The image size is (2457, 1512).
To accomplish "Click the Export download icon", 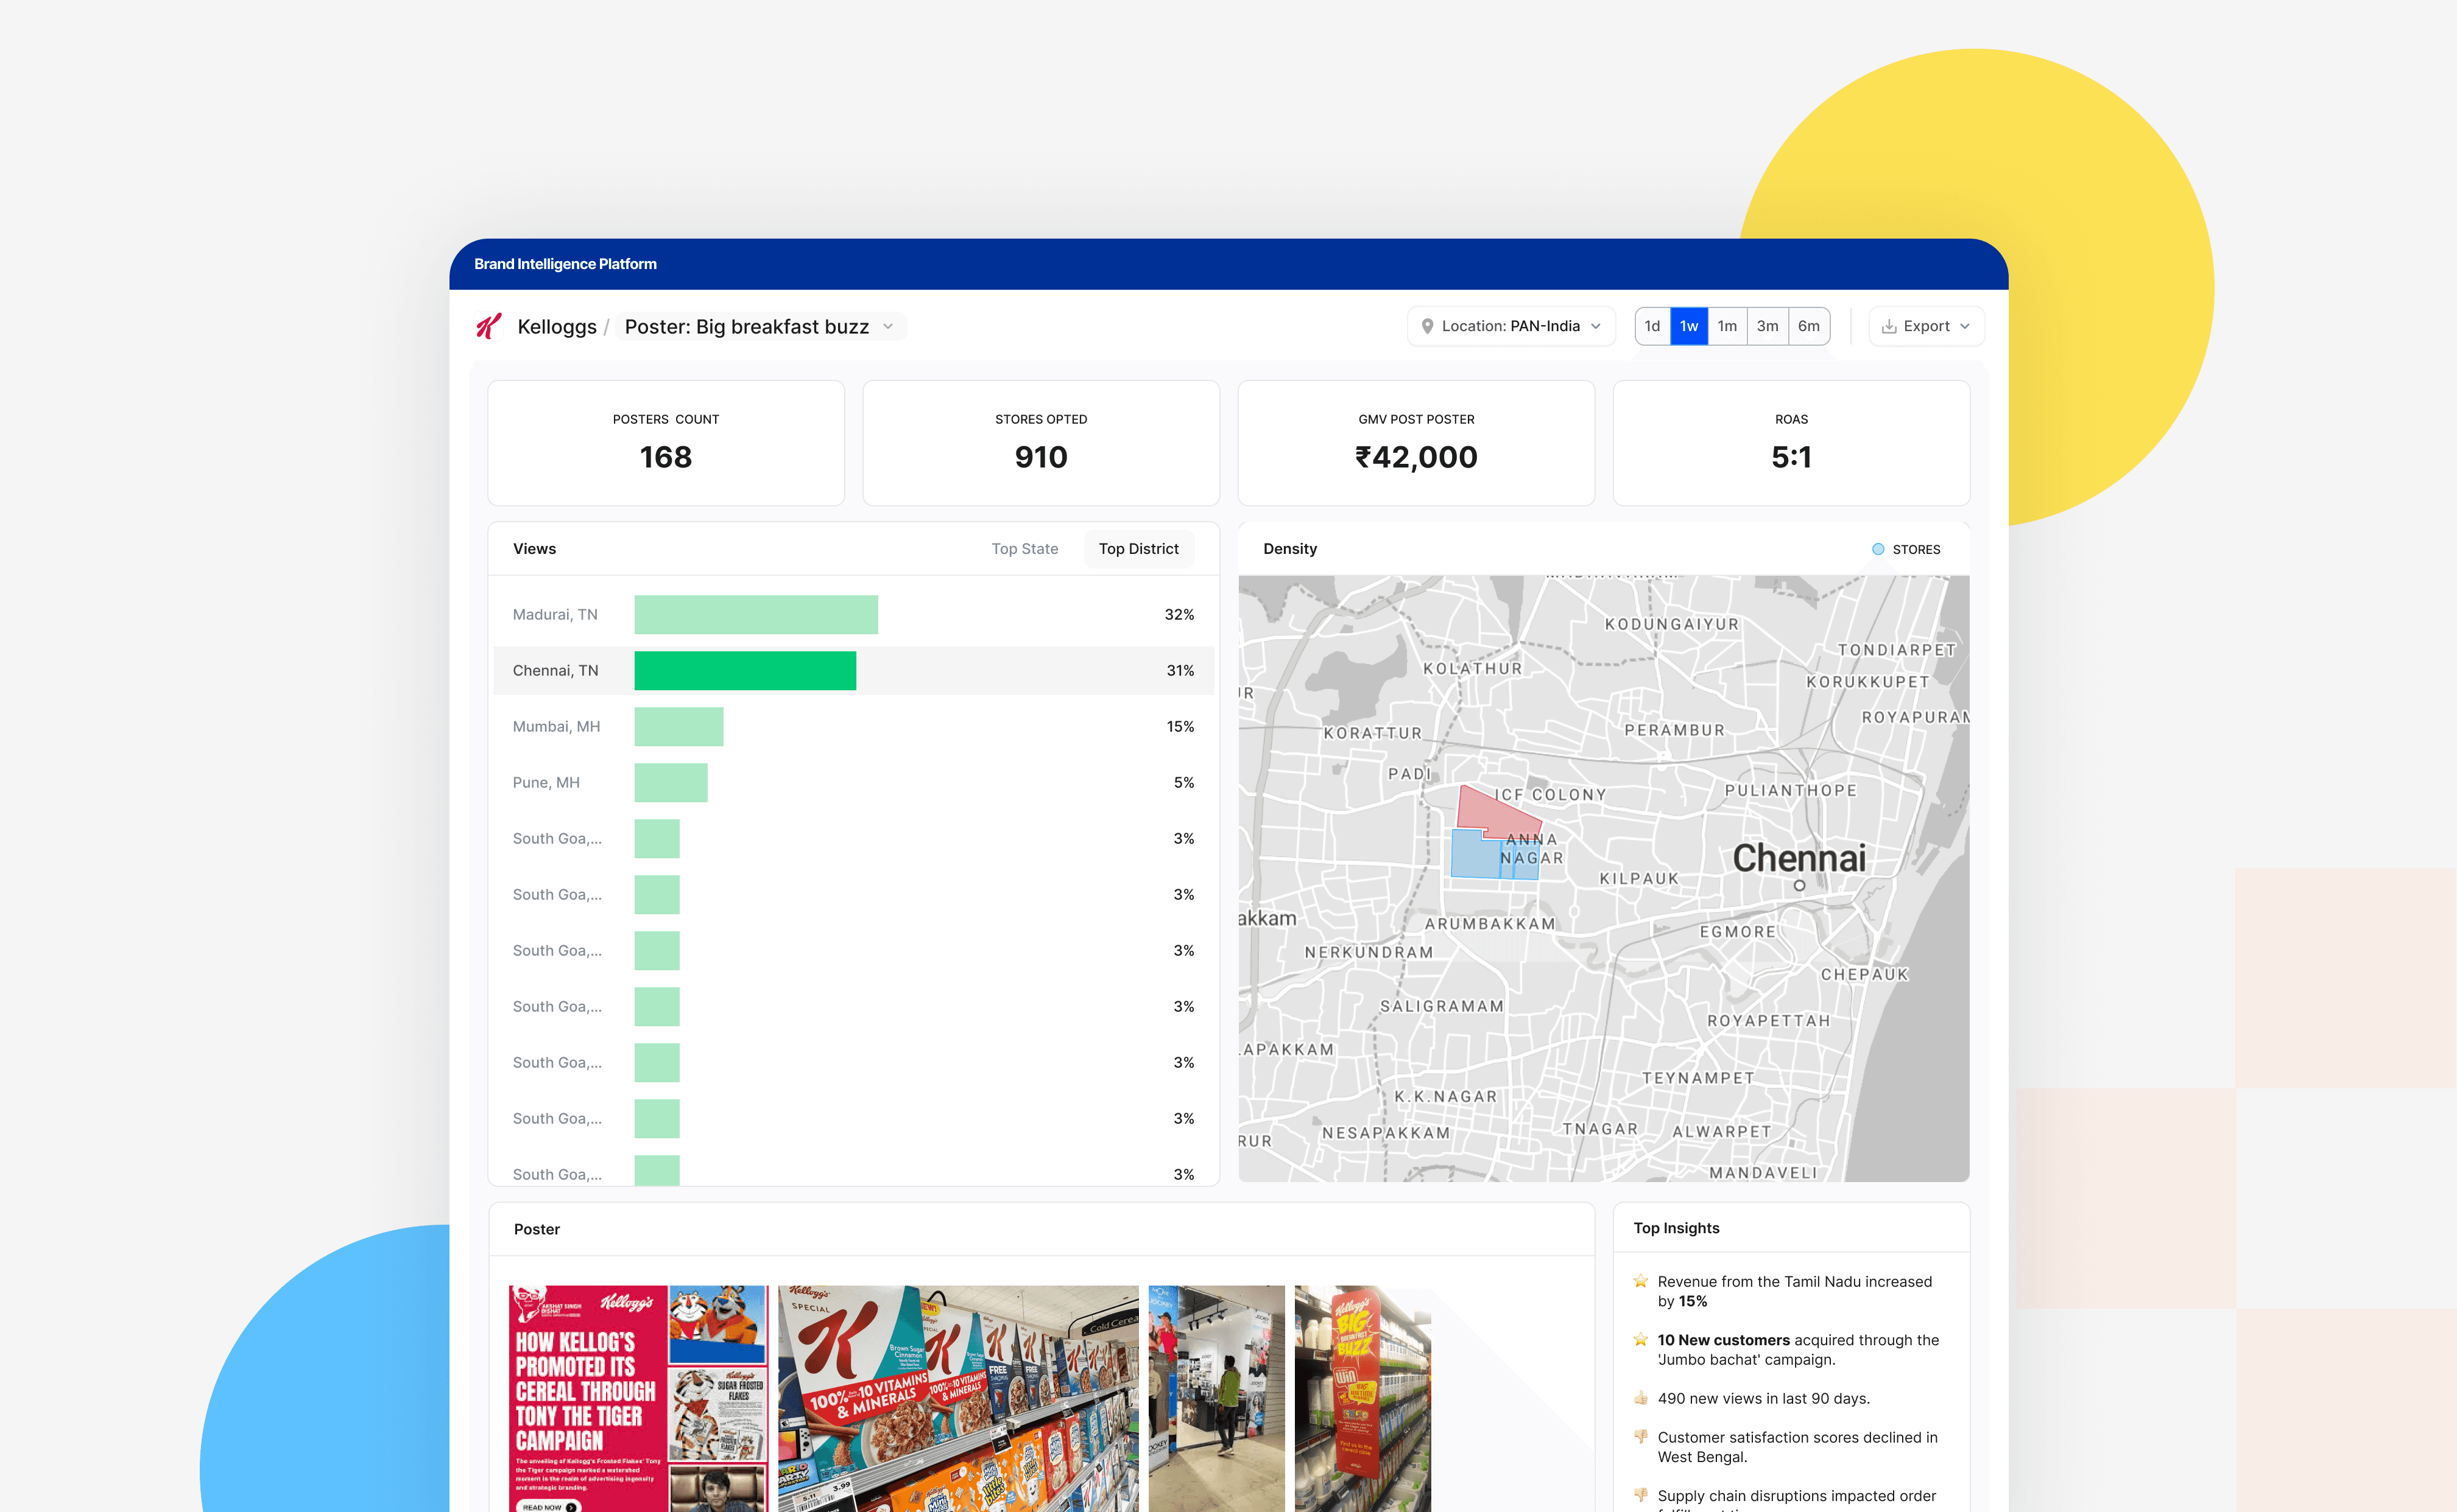I will coord(1889,326).
